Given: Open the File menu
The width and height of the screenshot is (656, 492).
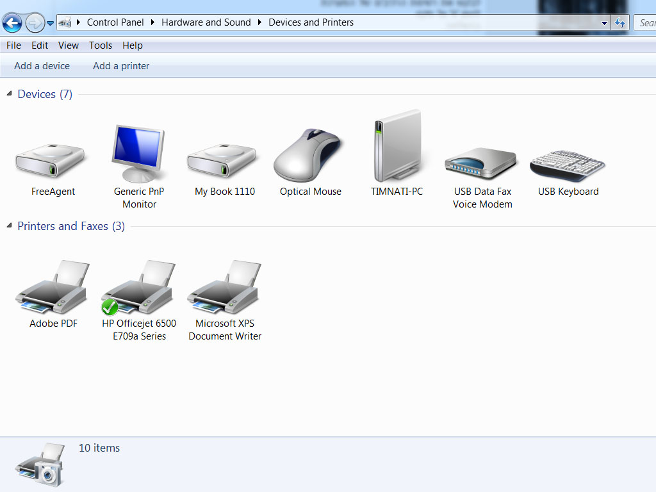Looking at the screenshot, I should (x=13, y=45).
